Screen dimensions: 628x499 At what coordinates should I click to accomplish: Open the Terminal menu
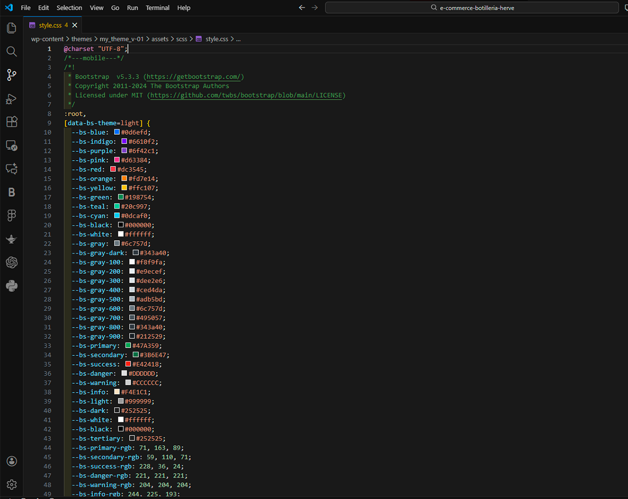tap(158, 8)
